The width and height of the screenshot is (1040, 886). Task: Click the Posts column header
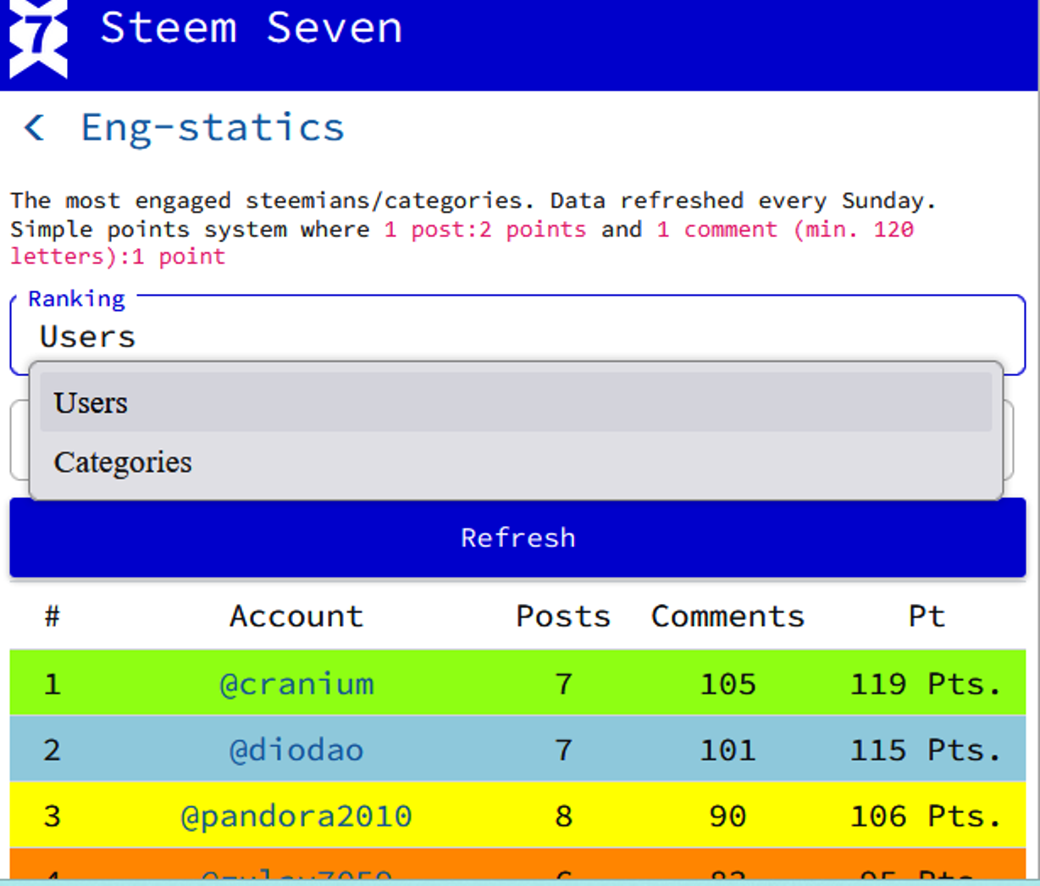562,616
